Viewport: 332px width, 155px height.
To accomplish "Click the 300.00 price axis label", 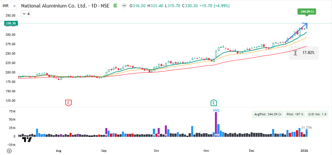I will pos(10,35).
